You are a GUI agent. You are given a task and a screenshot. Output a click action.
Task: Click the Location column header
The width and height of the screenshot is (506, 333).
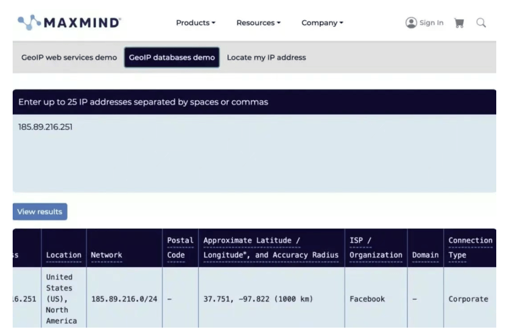(x=63, y=255)
